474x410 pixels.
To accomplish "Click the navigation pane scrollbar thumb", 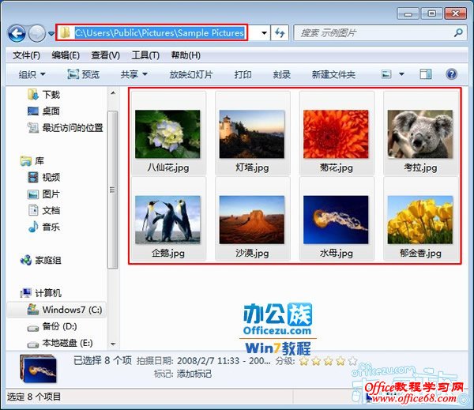I will tap(113, 190).
